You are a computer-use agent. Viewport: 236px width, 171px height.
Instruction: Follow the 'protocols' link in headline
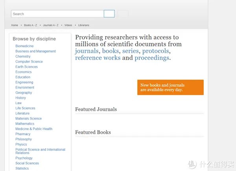pyautogui.click(x=156, y=51)
